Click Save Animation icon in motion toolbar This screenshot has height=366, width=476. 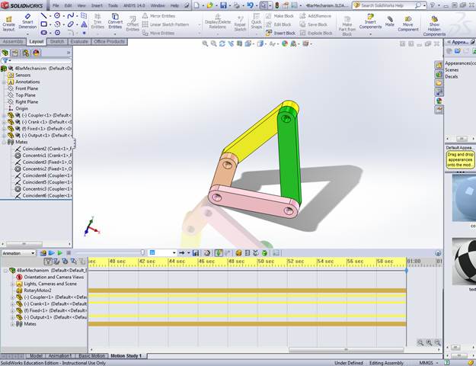tap(196, 253)
